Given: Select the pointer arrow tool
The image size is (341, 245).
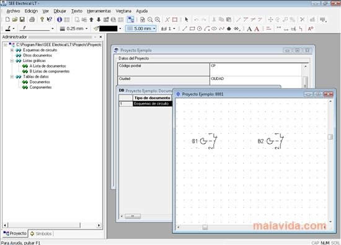Looking at the screenshot, I should (x=187, y=20).
